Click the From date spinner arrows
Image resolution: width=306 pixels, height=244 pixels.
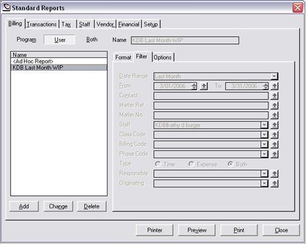[194, 86]
